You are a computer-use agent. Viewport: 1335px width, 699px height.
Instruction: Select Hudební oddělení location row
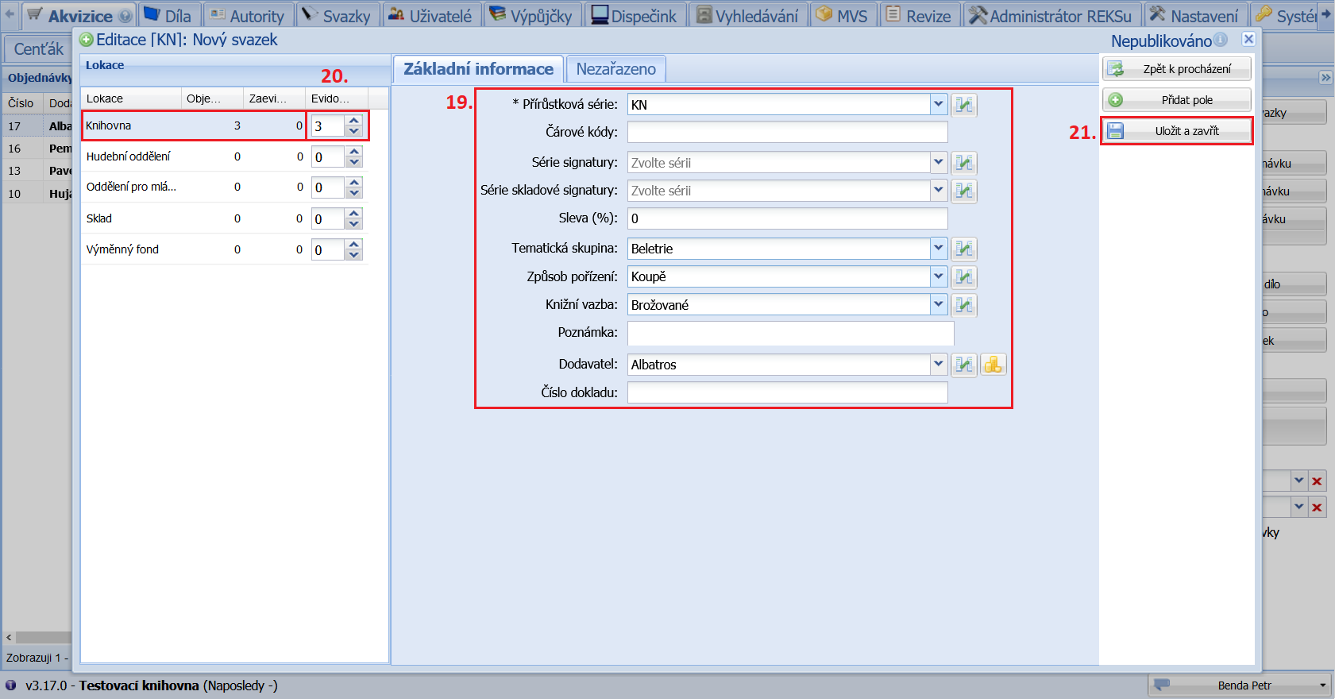point(224,156)
